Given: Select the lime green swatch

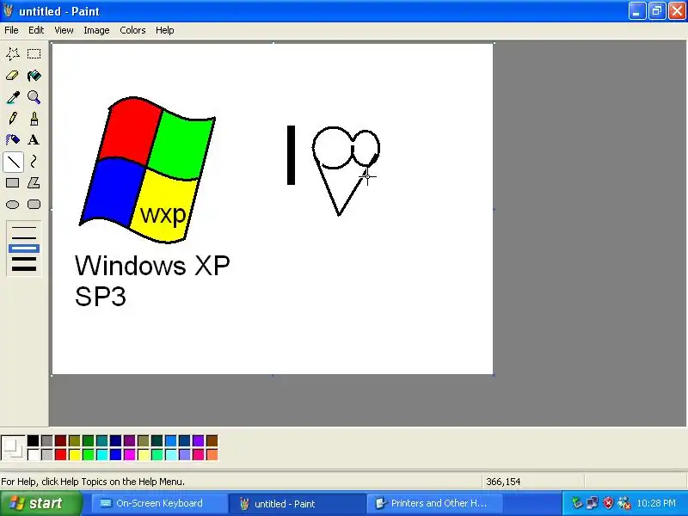Looking at the screenshot, I should pos(89,455).
